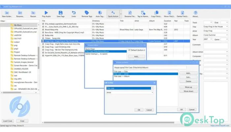Image resolution: width=231 pixels, height=132 pixels.
Task: Click the Move up button
Action: tap(188, 87)
